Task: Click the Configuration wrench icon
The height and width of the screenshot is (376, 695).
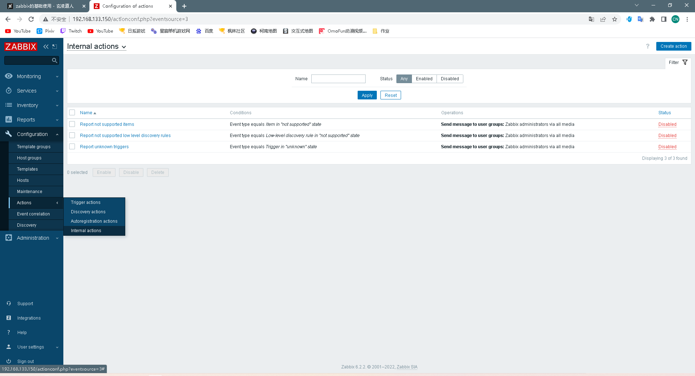Action: [x=9, y=134]
